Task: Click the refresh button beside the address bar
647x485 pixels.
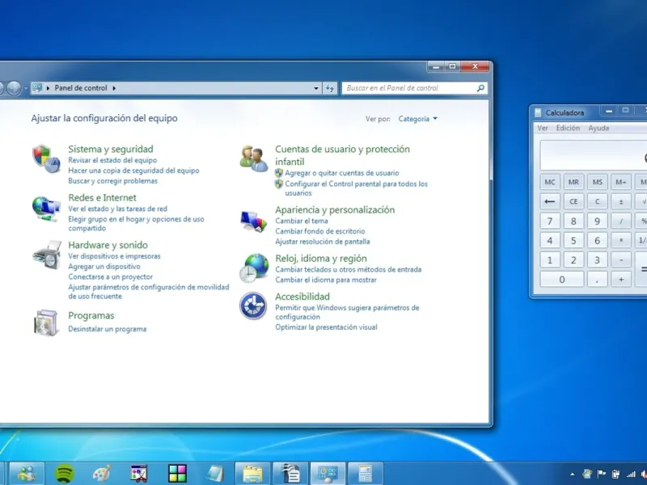Action: pos(330,88)
